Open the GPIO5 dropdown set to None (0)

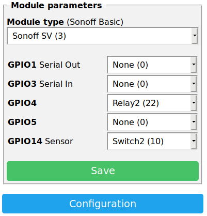[x=152, y=122]
